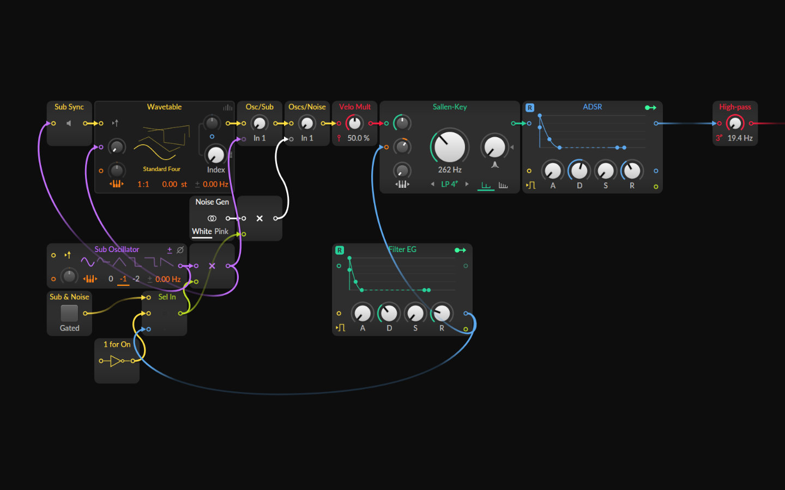Click the NOT gate icon in 1 for On
This screenshot has width=785, height=490.
click(116, 360)
